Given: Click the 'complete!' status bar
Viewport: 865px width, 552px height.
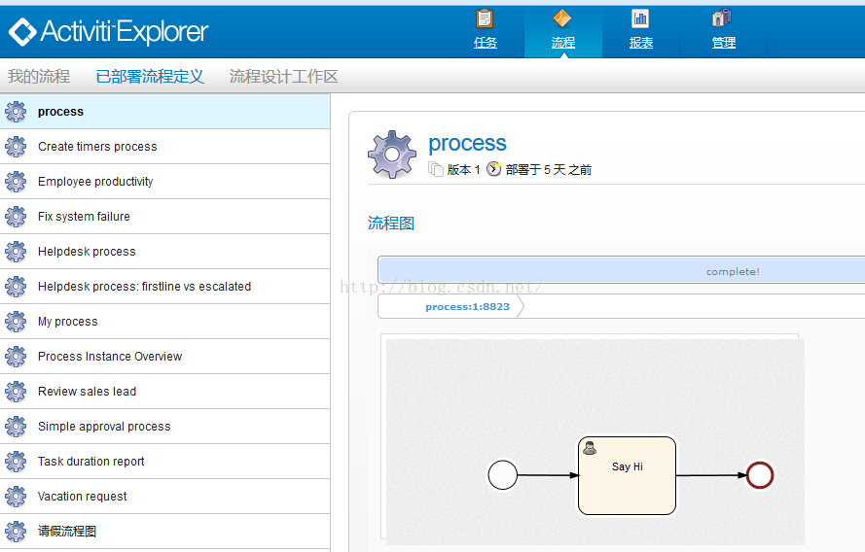Looking at the screenshot, I should click(621, 270).
